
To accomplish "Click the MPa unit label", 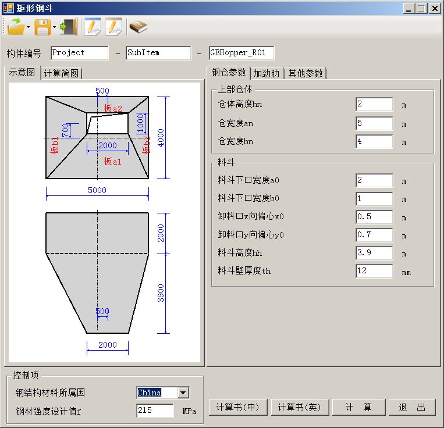I will pos(189,411).
